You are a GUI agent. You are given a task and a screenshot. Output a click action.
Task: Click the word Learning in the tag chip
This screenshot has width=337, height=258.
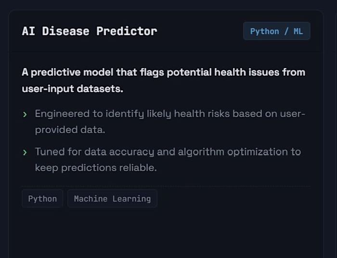[x=131, y=199]
